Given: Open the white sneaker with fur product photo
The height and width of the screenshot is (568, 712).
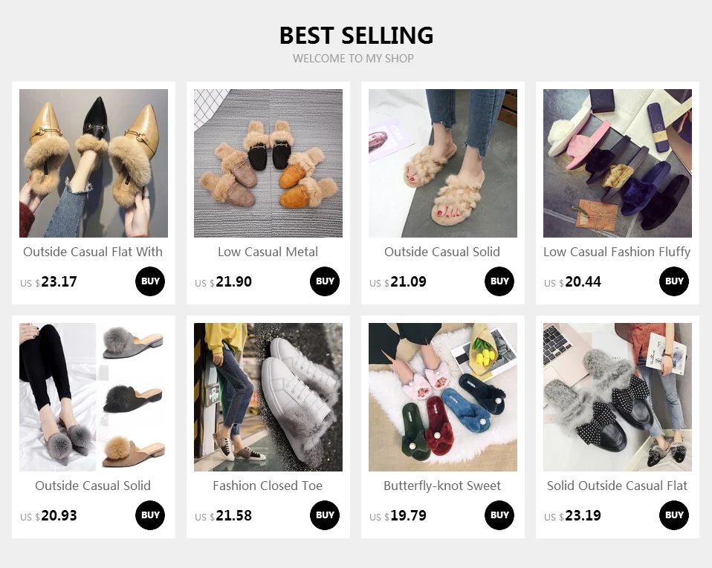Looking at the screenshot, I should [x=268, y=397].
